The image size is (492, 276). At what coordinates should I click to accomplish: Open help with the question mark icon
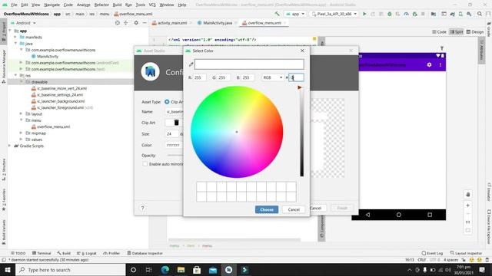(142, 208)
